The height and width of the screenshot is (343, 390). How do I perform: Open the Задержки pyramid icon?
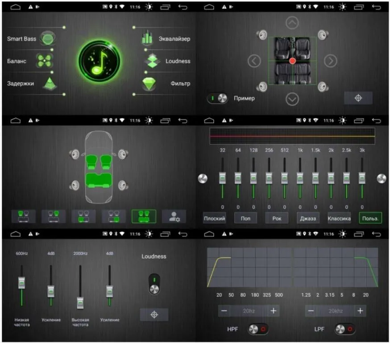pyautogui.click(x=50, y=83)
